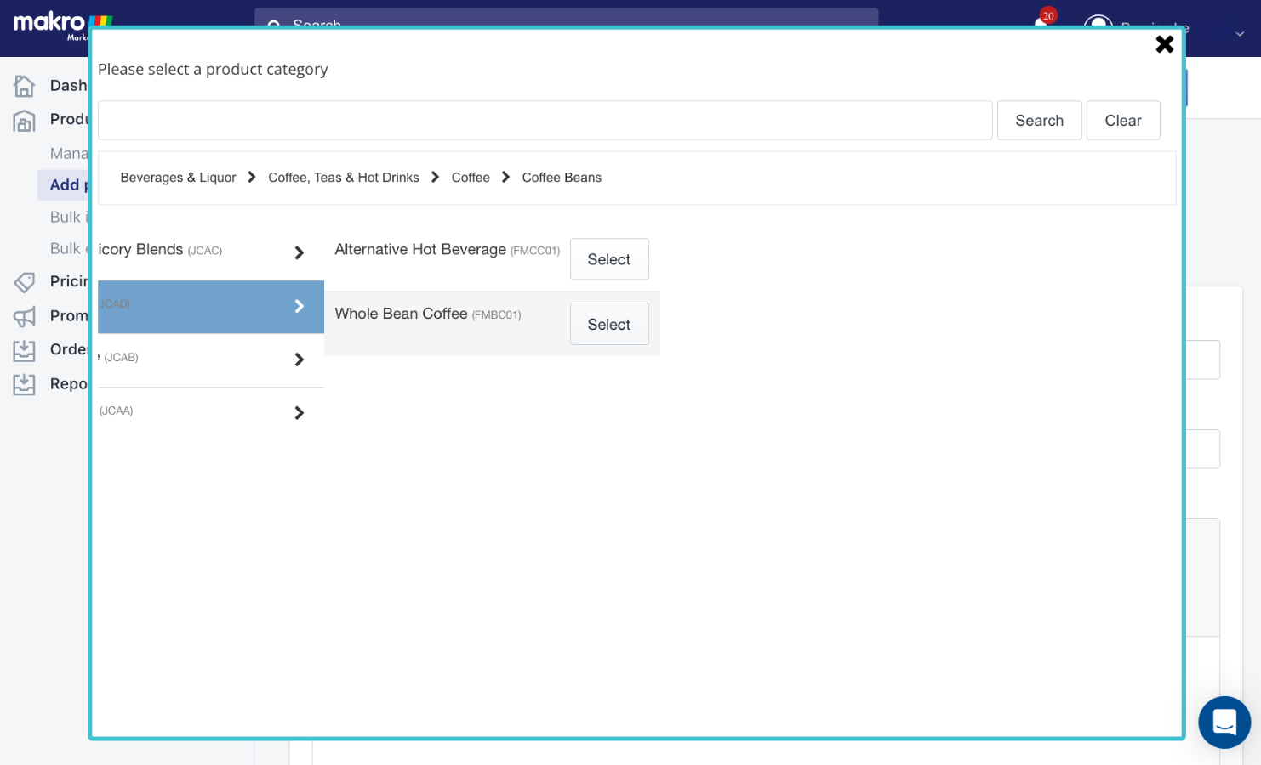Click the Dashboard home icon in sidebar
This screenshot has height=765, width=1261.
(x=25, y=86)
